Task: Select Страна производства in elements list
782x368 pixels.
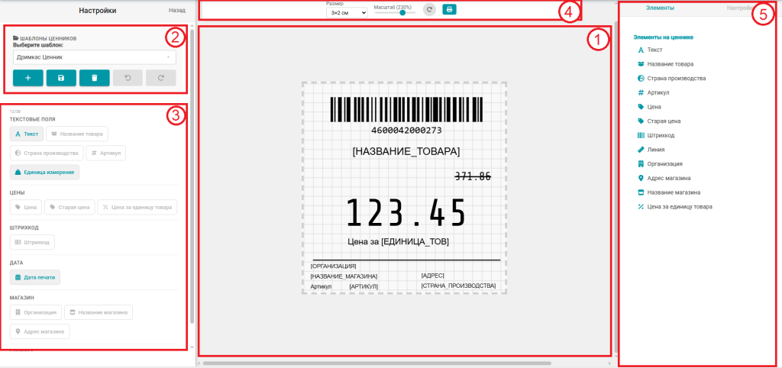Action: 671,79
